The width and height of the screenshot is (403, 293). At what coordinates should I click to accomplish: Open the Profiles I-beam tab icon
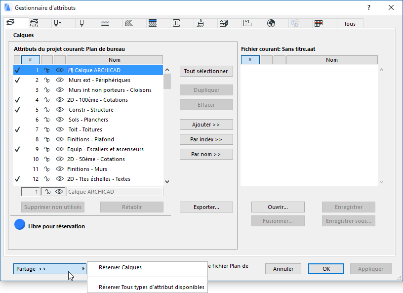(x=176, y=23)
